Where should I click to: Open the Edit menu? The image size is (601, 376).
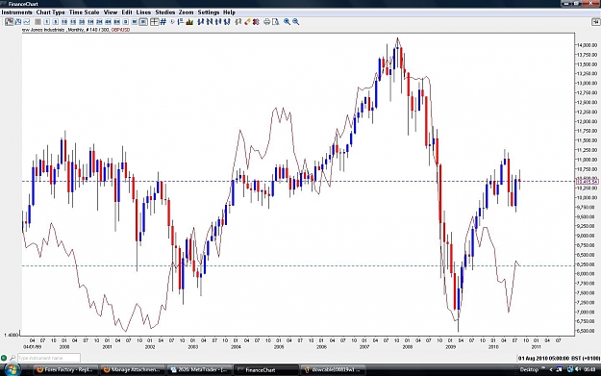pyautogui.click(x=127, y=13)
